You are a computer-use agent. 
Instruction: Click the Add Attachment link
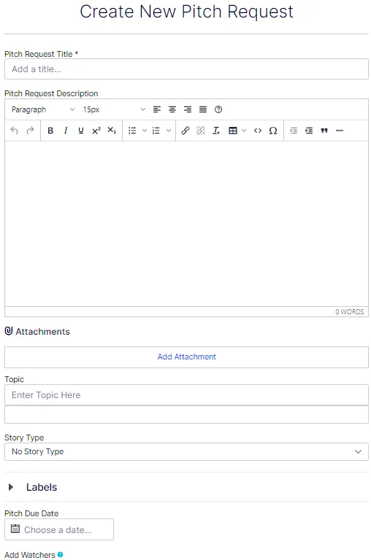tap(187, 357)
